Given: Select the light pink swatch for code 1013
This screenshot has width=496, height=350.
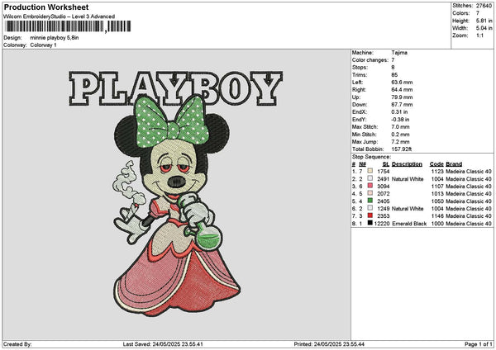Looking at the screenshot, I should coord(370,193).
